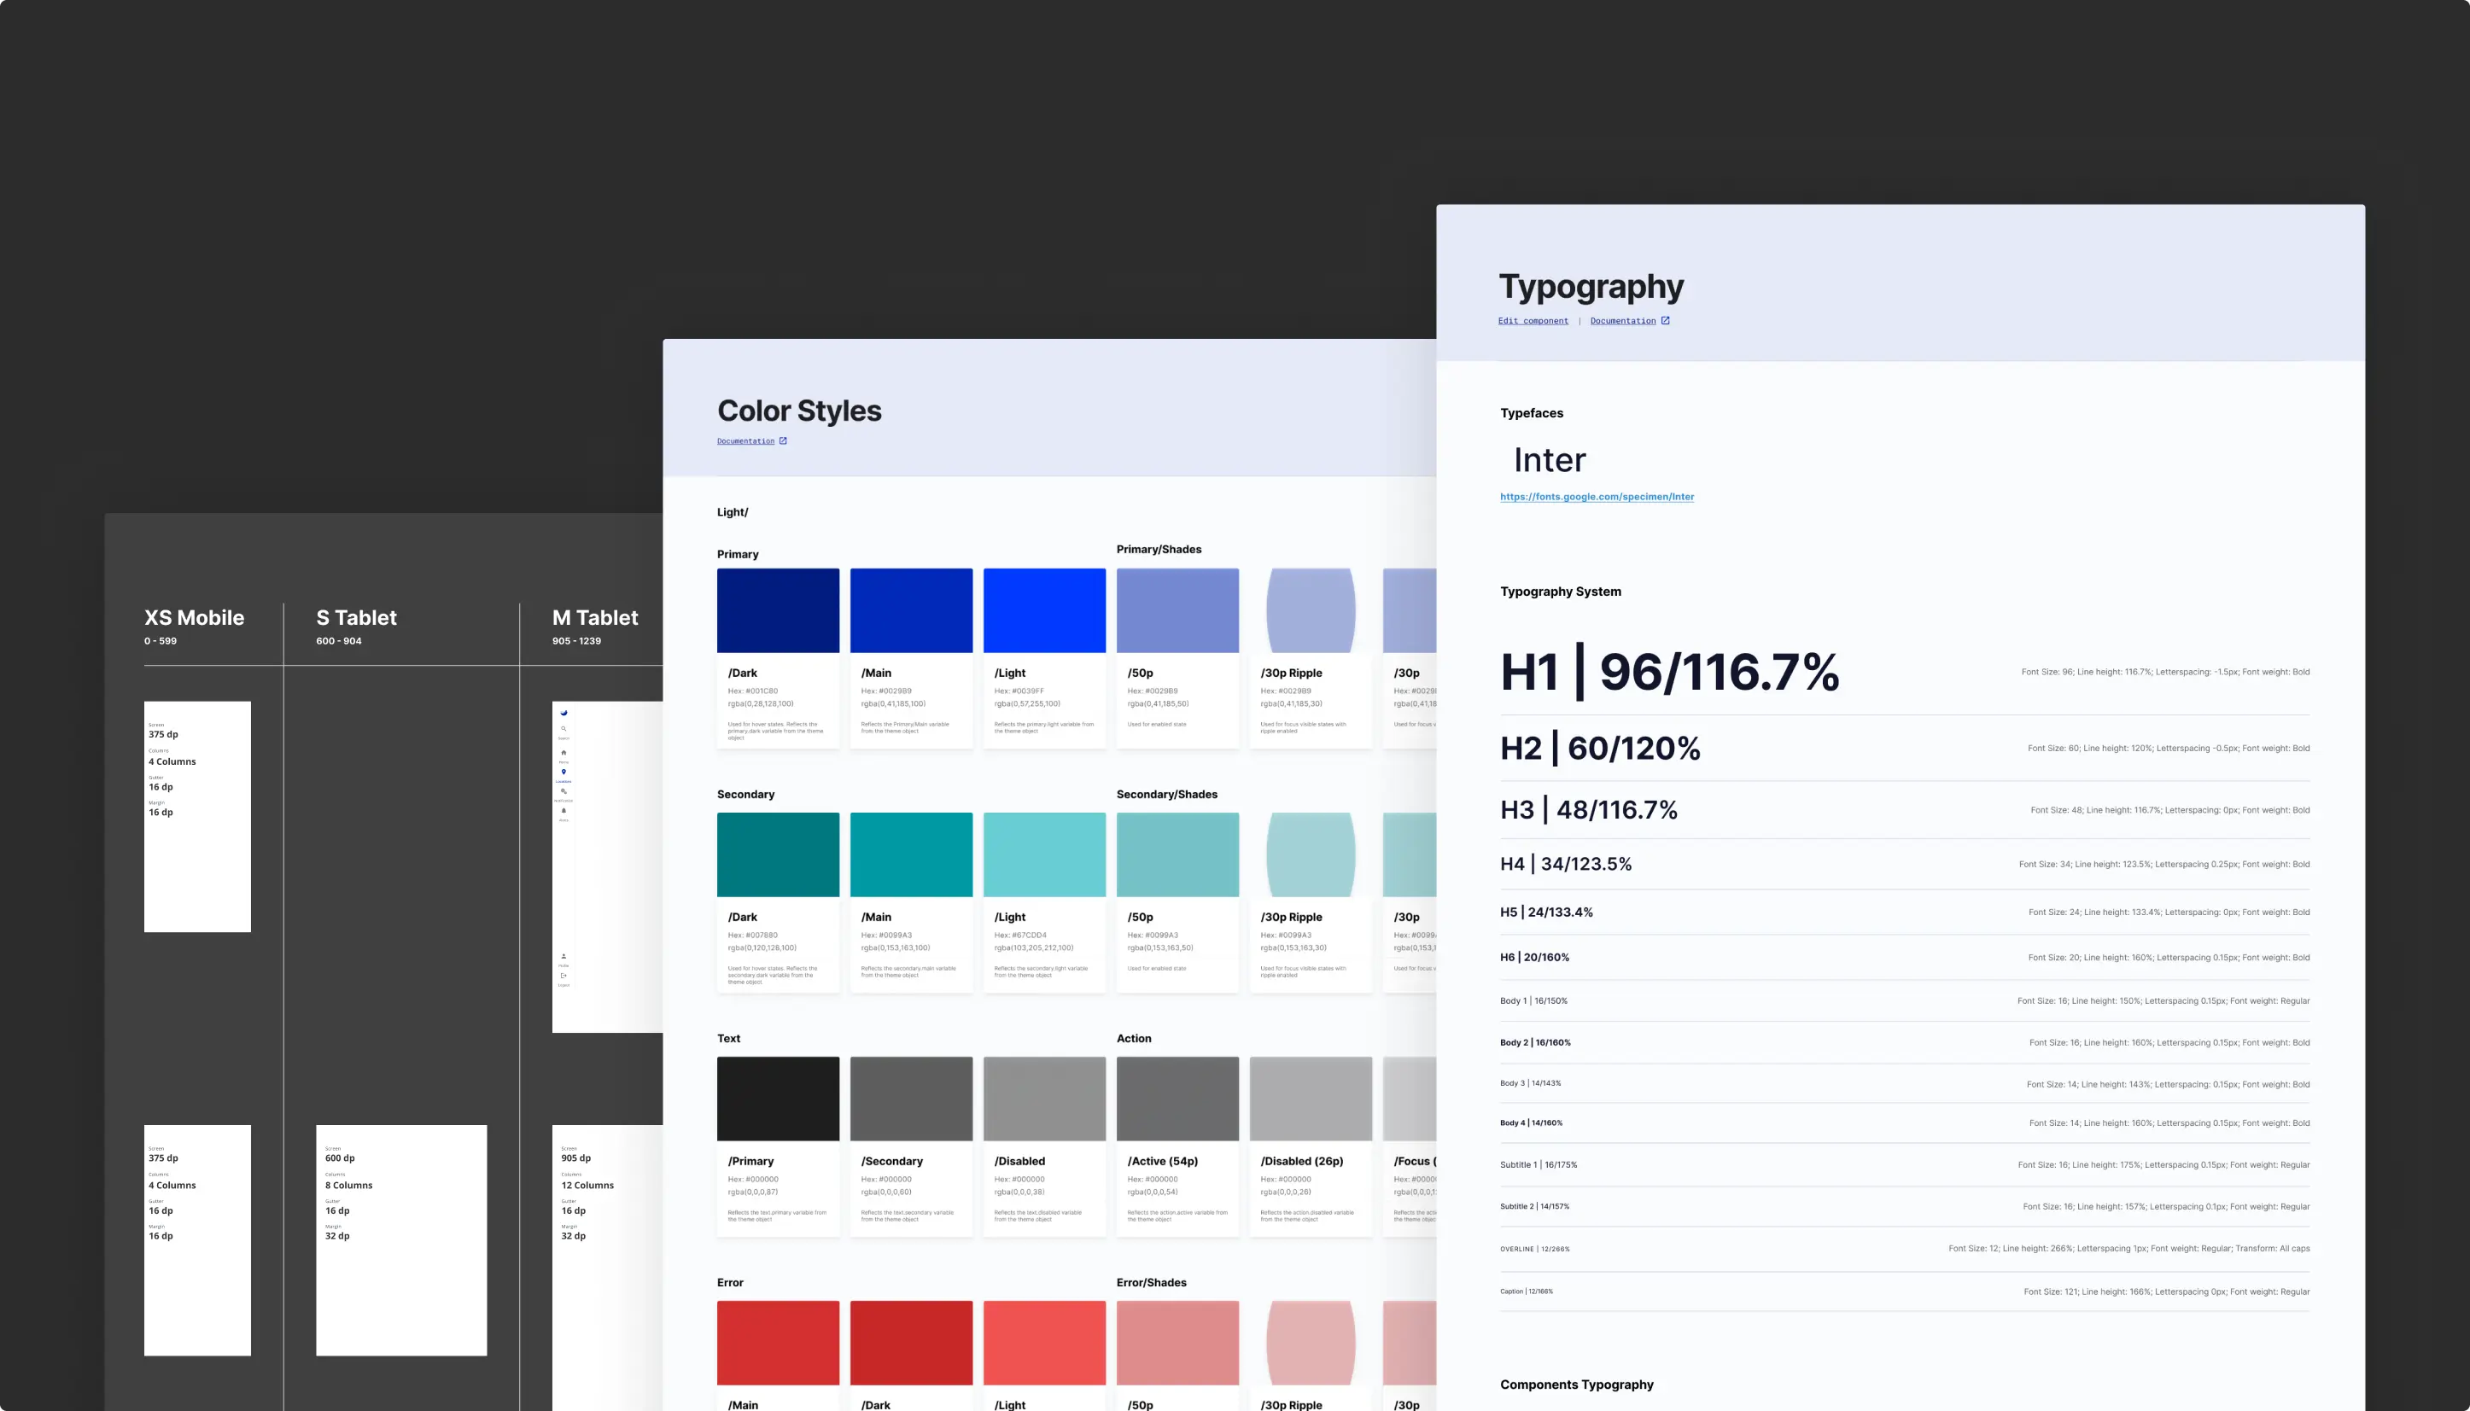Image resolution: width=2470 pixels, height=1411 pixels.
Task: Click the 'H3 | 48/116.7%' type sample
Action: (x=1588, y=810)
